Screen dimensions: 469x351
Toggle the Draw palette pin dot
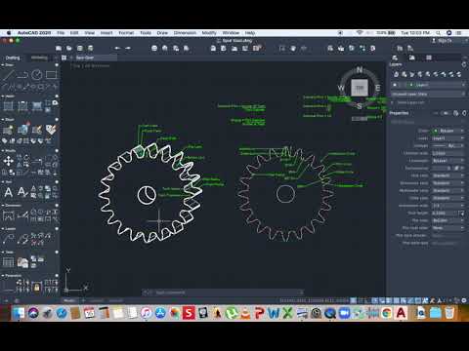point(57,65)
